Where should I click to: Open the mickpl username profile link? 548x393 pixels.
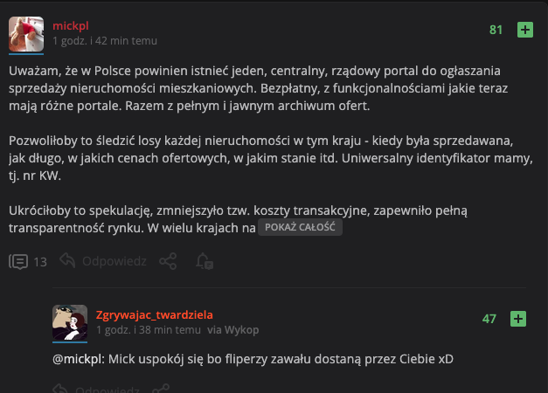tap(71, 26)
